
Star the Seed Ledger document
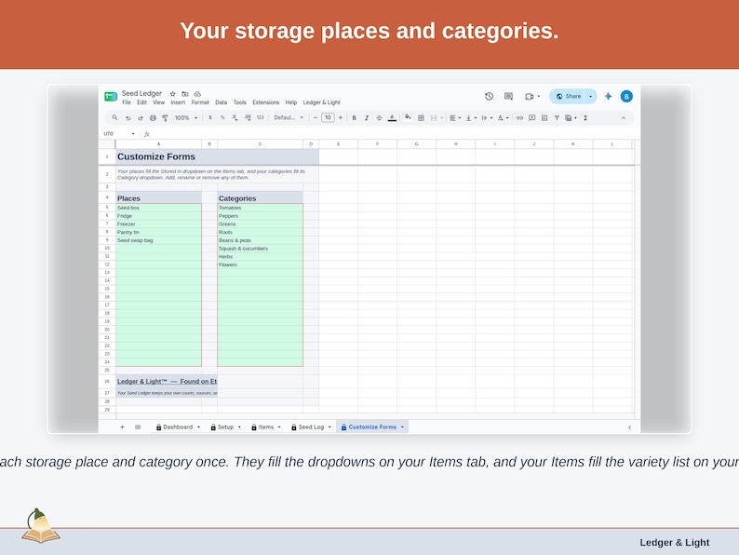[172, 94]
